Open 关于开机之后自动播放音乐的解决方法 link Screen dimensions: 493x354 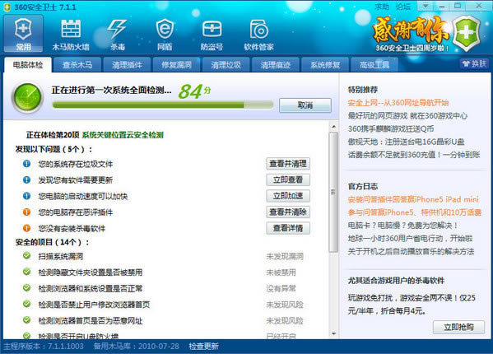[411, 251]
